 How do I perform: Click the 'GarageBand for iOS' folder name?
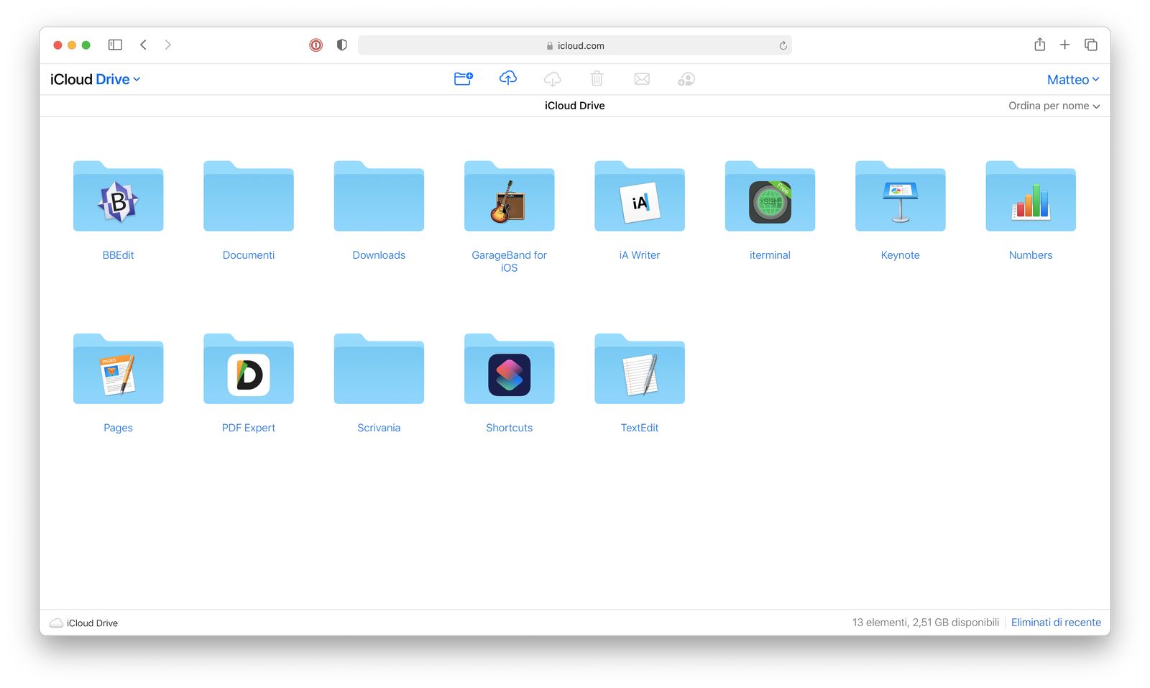[x=510, y=262]
